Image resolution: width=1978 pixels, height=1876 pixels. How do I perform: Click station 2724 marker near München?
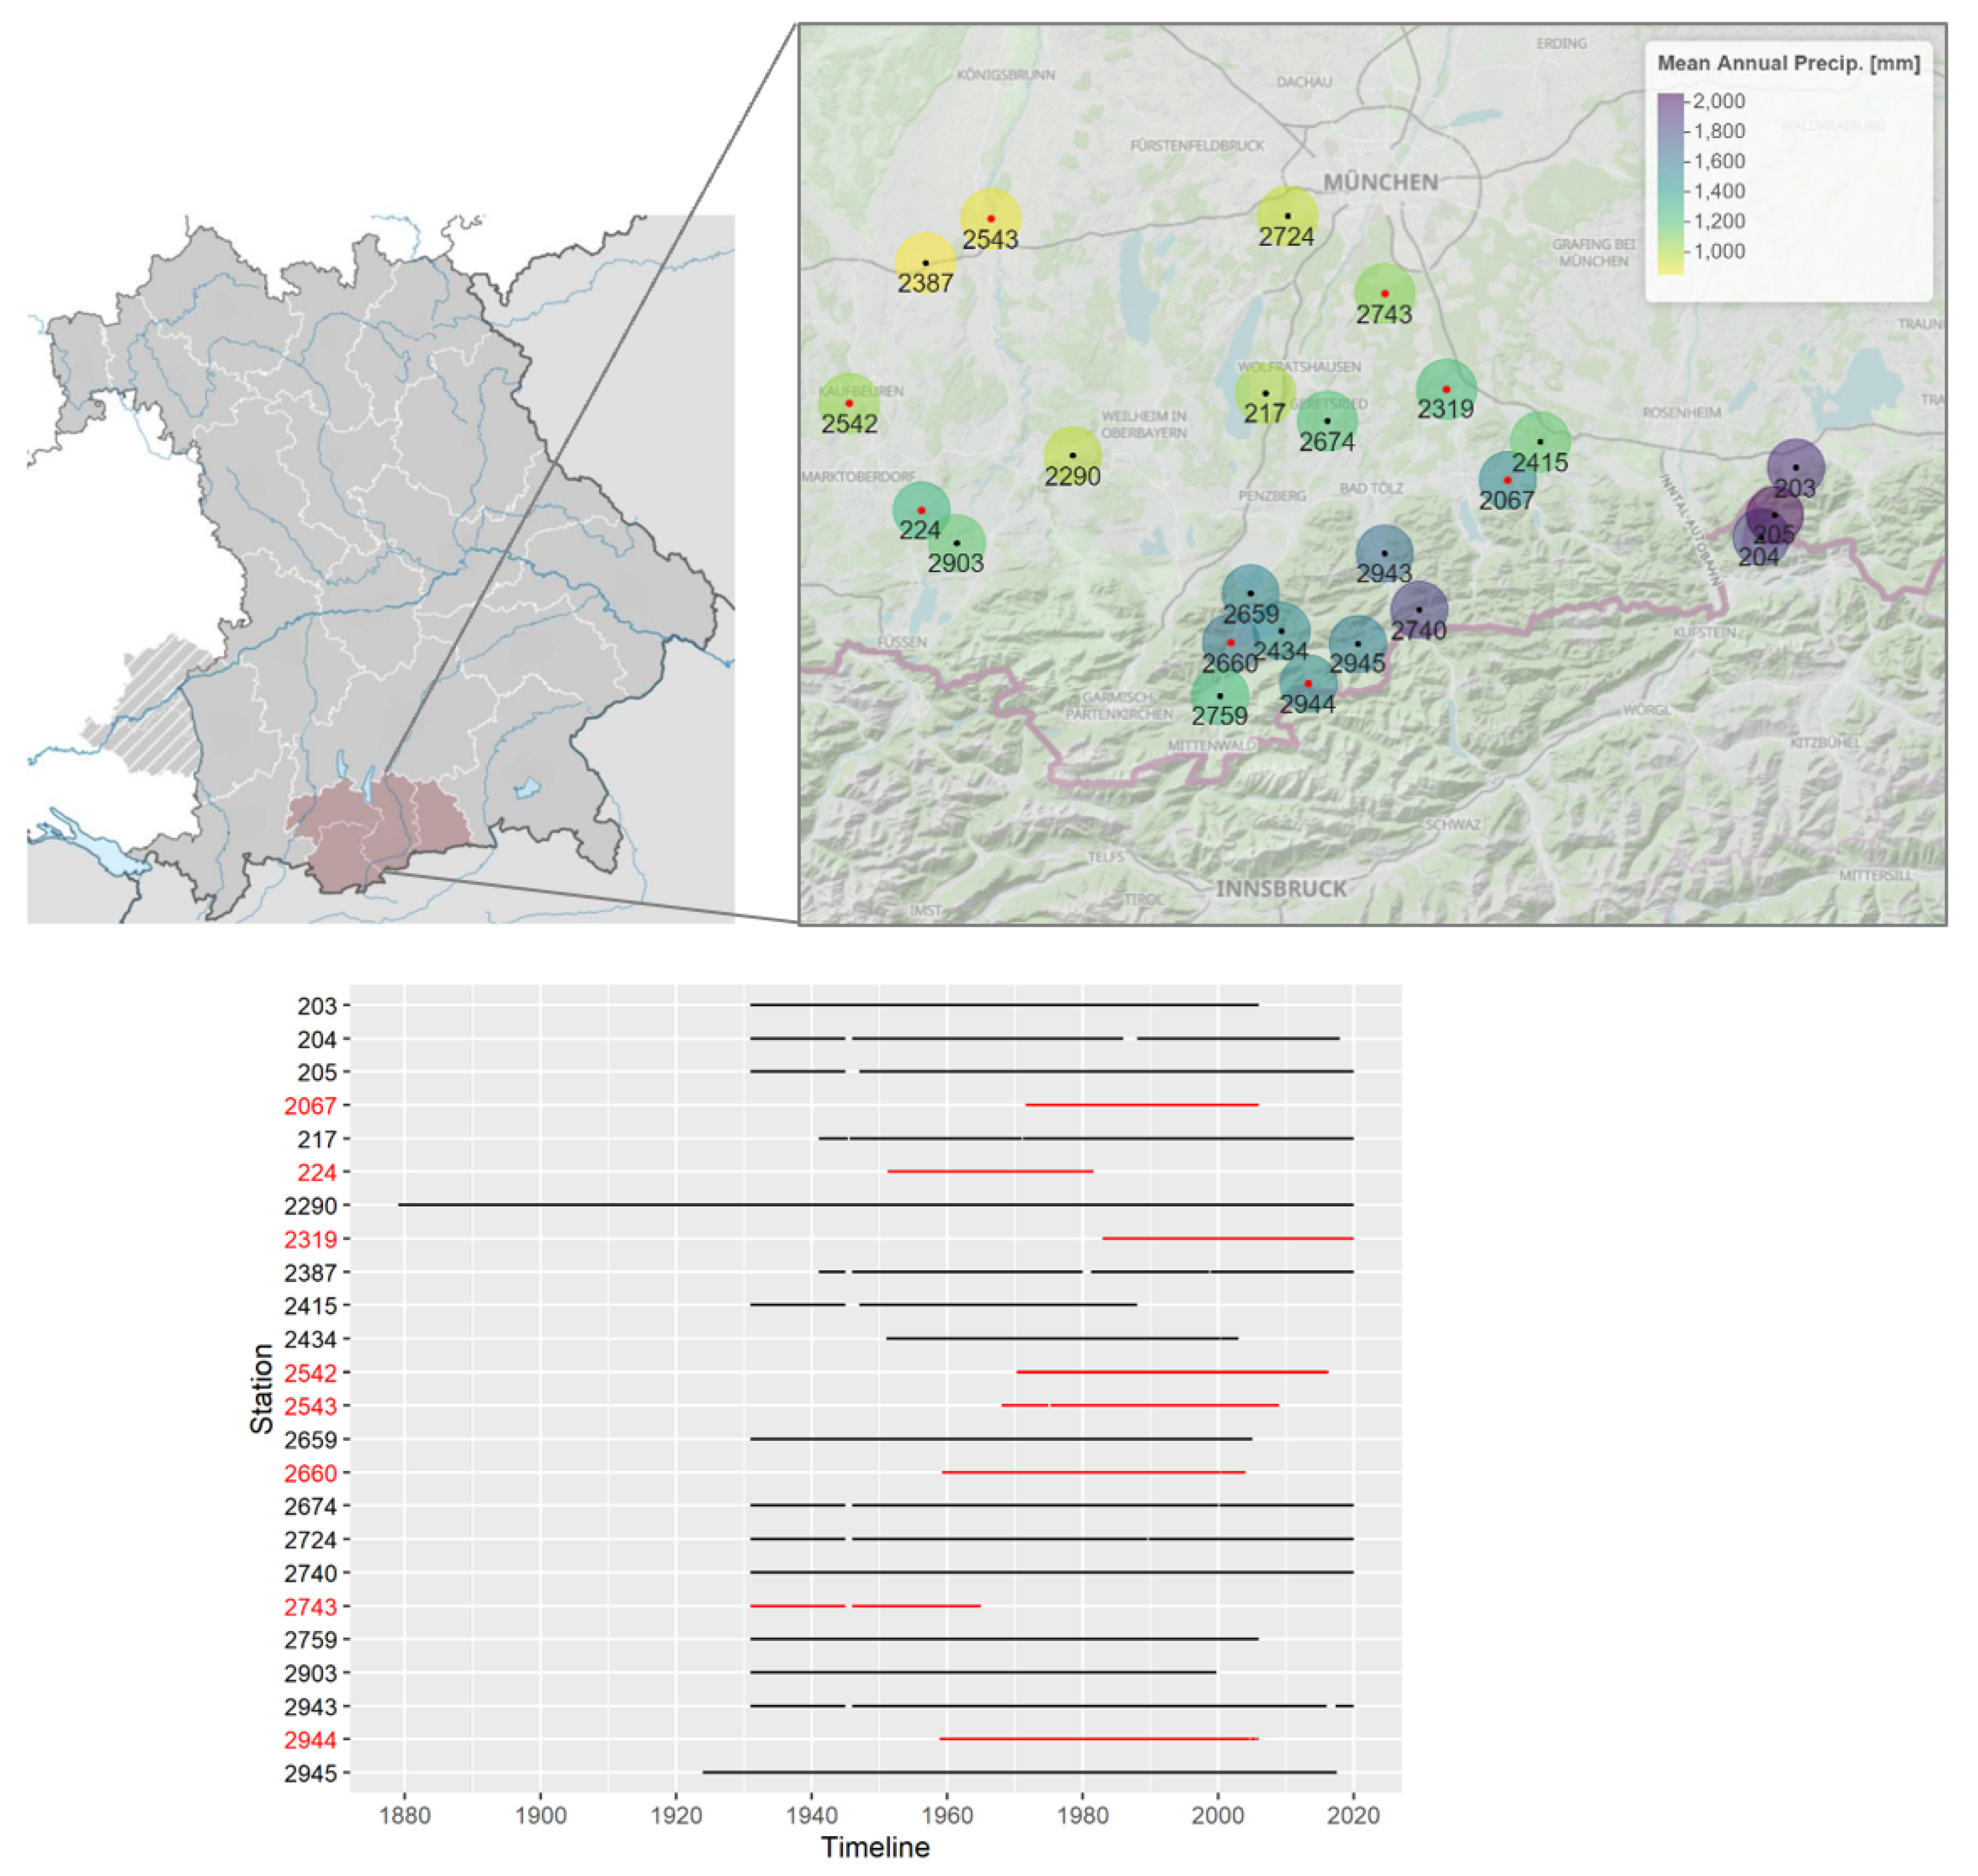point(1287,216)
